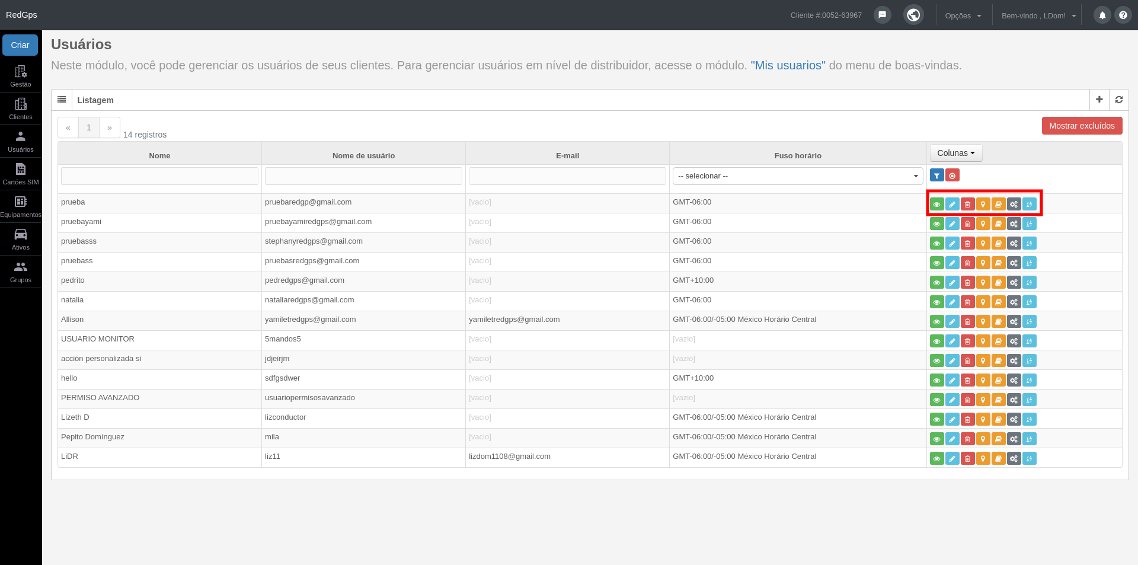Click the globe language icon in header

913,15
